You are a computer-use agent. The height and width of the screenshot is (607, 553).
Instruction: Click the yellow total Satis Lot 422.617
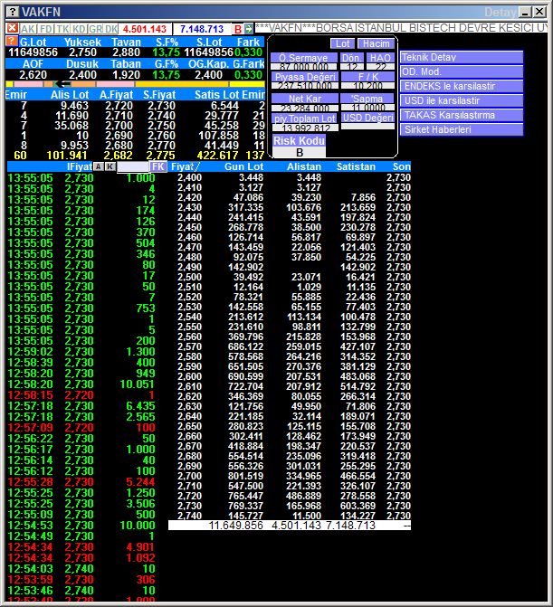(217, 156)
